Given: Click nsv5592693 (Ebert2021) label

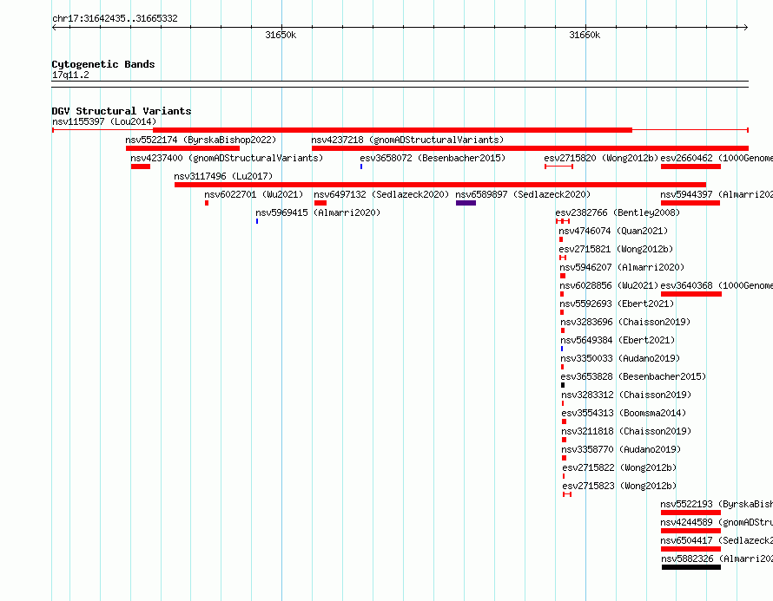Looking at the screenshot, I should (x=617, y=304).
